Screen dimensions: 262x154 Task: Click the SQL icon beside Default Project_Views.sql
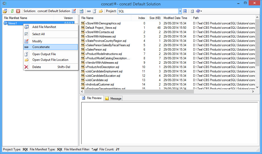tap(83, 27)
